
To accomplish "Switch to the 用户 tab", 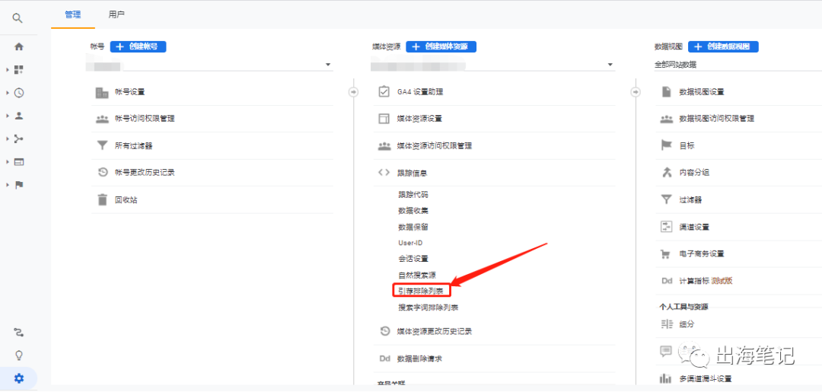I will pos(116,14).
